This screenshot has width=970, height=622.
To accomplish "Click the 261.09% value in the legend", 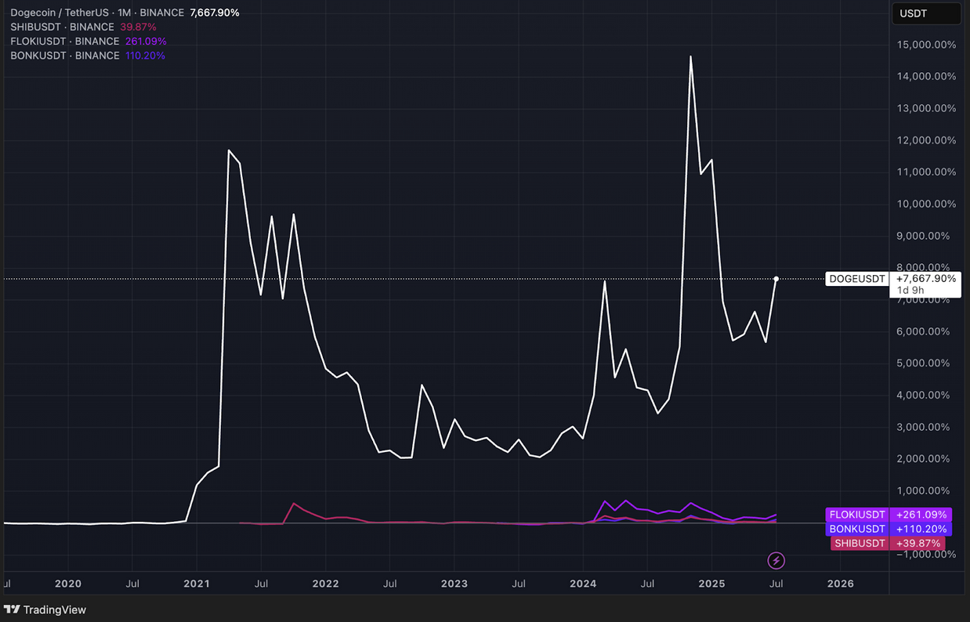I will click(146, 41).
